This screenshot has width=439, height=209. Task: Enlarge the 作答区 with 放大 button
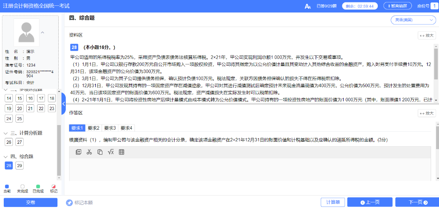point(427,113)
